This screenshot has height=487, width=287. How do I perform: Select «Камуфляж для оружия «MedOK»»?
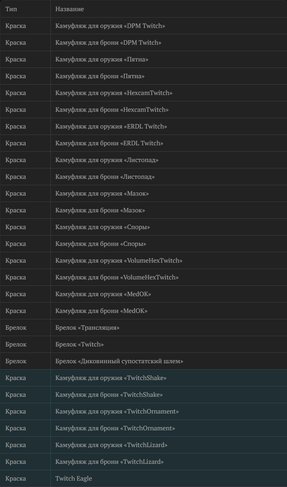point(103,294)
